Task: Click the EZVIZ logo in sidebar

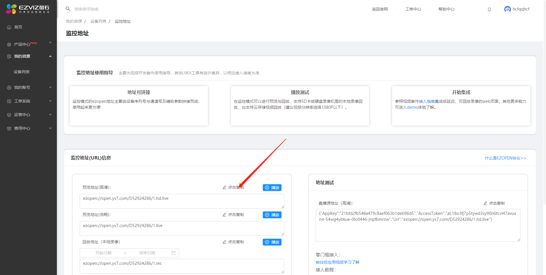Action: [x=28, y=9]
